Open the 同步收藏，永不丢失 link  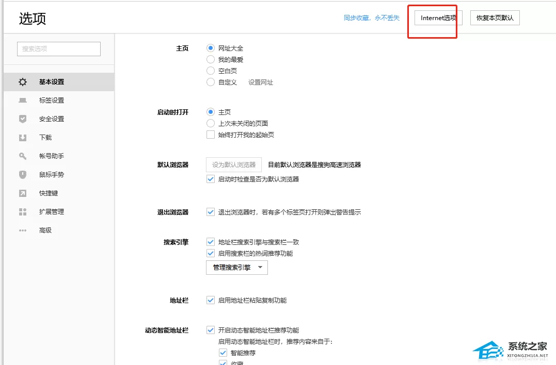tap(372, 18)
